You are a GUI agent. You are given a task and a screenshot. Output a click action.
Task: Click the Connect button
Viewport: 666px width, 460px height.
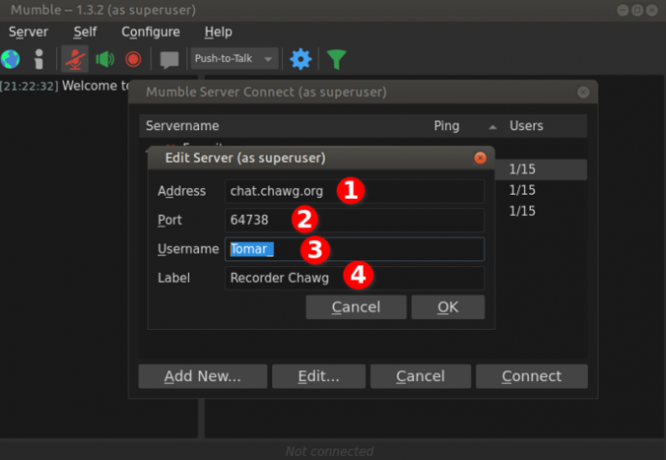click(x=531, y=376)
